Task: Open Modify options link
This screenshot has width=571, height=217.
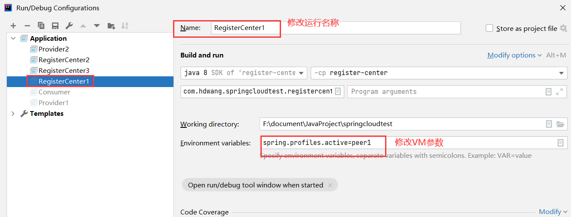Action: pyautogui.click(x=511, y=55)
